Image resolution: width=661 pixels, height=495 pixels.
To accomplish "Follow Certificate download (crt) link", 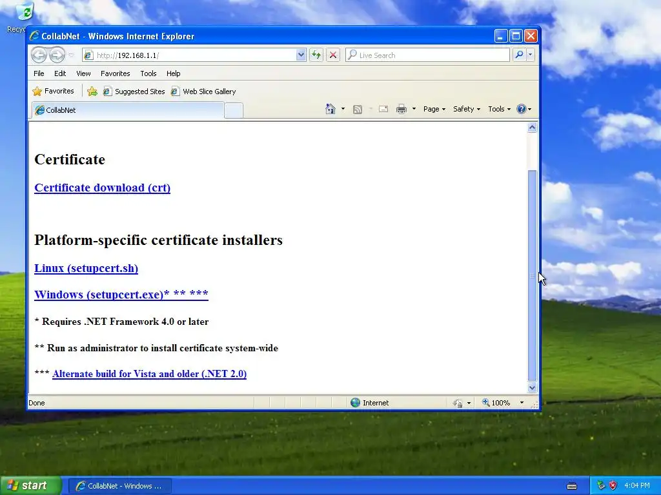I will point(103,188).
